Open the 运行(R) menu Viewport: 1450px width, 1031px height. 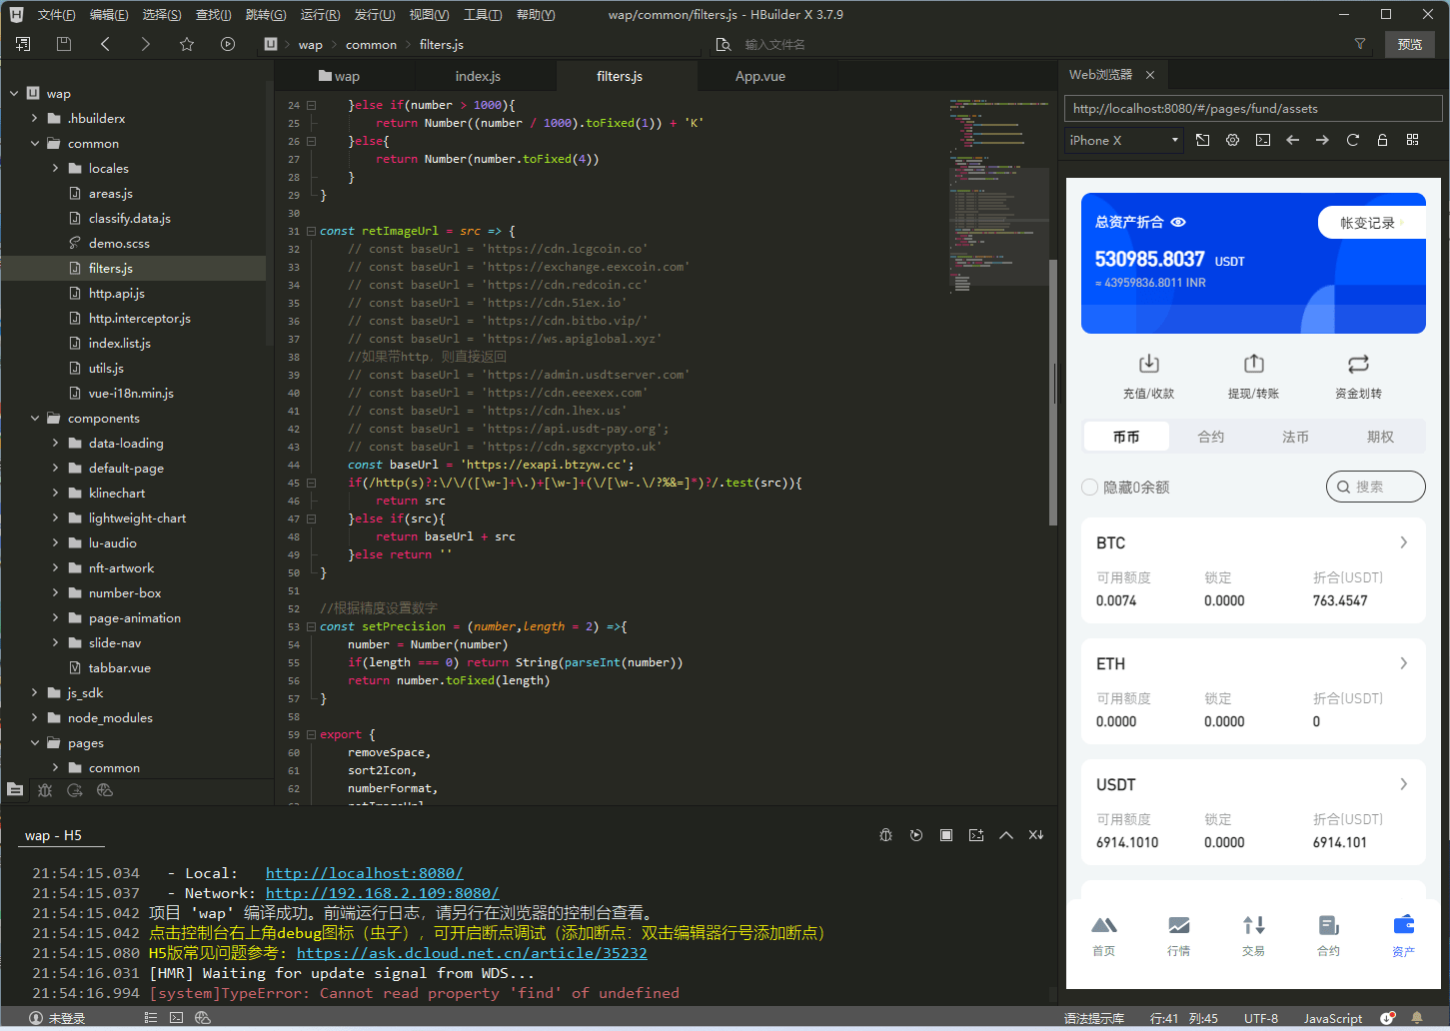[320, 15]
